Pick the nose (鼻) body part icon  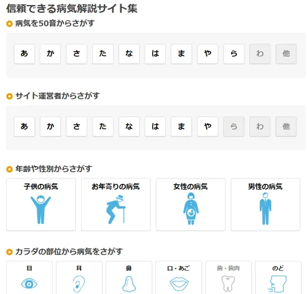coord(129,284)
